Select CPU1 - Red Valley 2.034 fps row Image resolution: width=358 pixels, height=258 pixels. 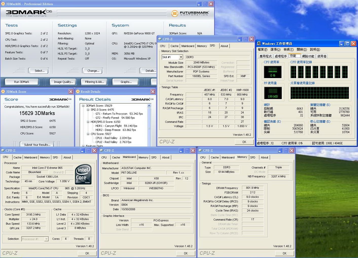[113, 138]
